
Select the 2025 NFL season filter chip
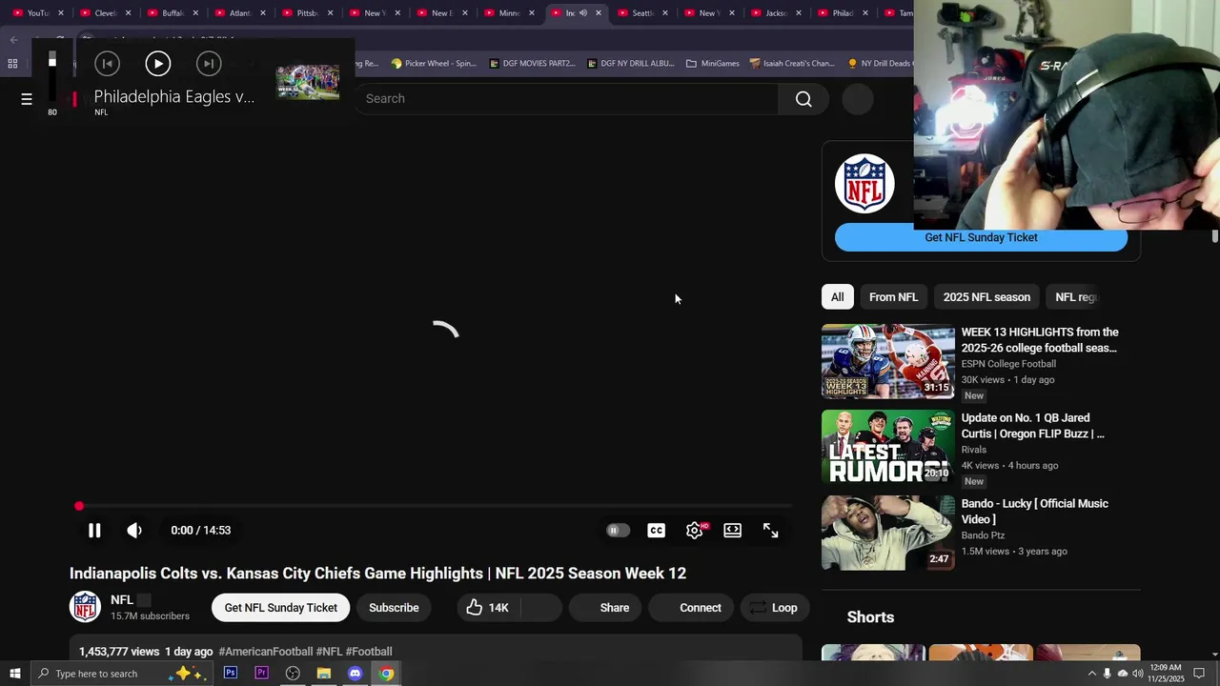986,297
